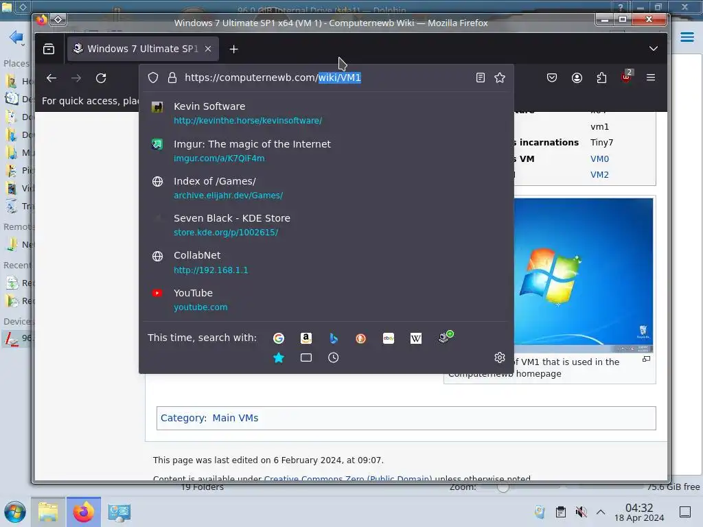The width and height of the screenshot is (703, 527).
Task: Search this time with Bing
Action: pos(334,338)
